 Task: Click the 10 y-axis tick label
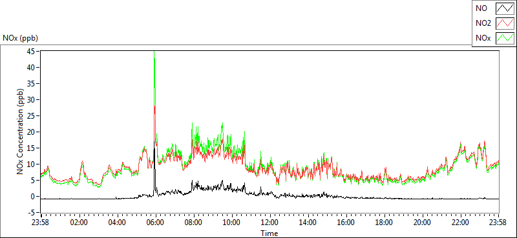pyautogui.click(x=30, y=164)
